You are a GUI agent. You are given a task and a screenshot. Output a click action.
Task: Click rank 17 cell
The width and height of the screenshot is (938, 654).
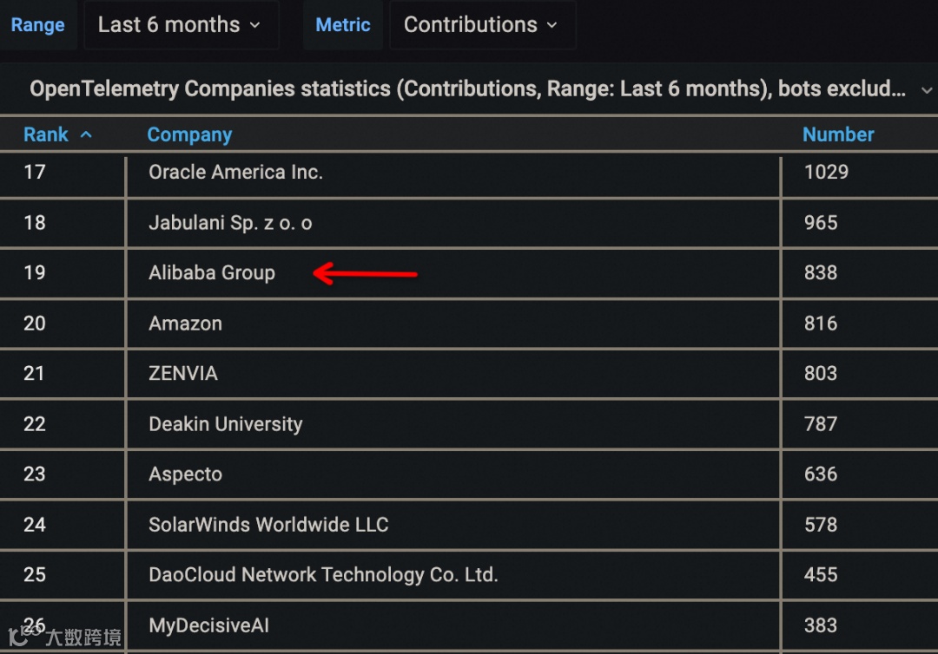coord(62,173)
